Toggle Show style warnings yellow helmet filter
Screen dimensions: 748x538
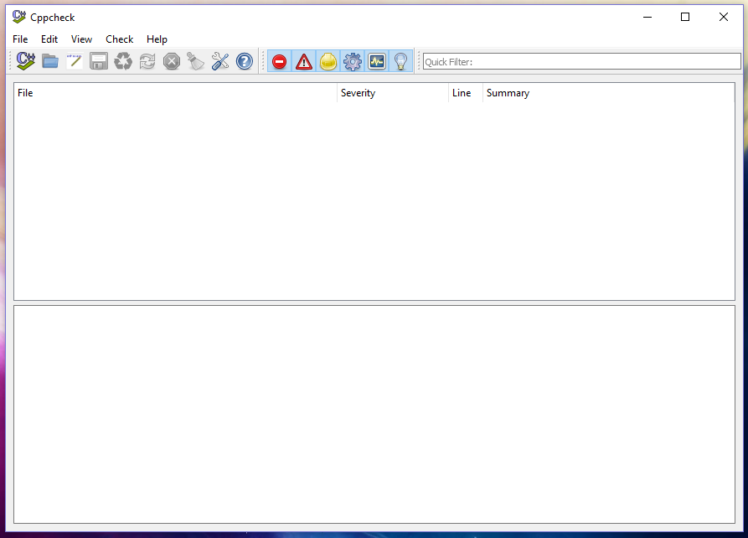328,61
